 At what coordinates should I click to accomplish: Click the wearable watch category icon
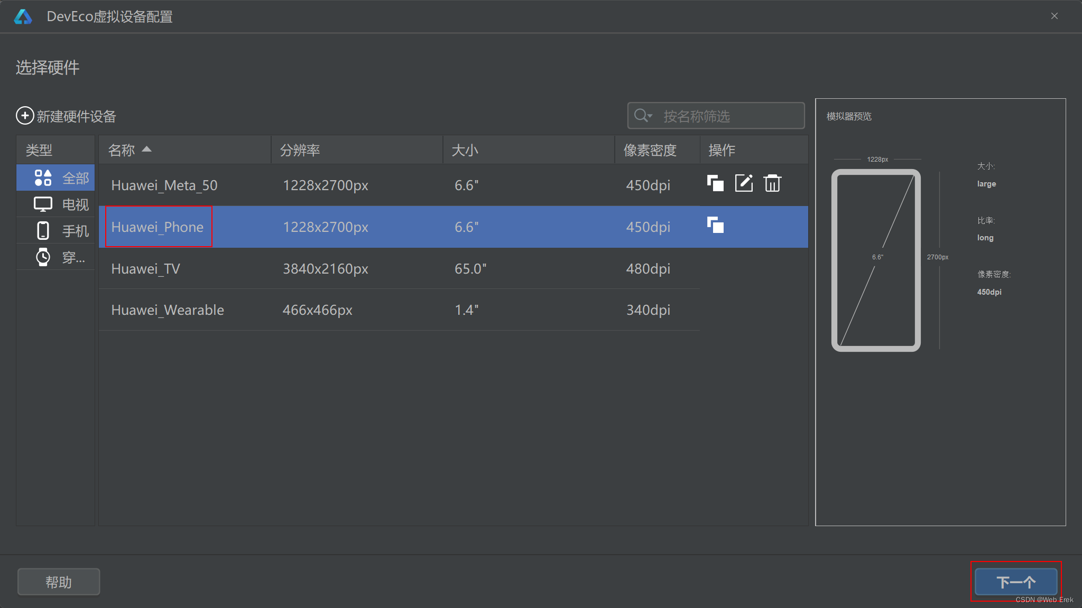[x=43, y=257]
